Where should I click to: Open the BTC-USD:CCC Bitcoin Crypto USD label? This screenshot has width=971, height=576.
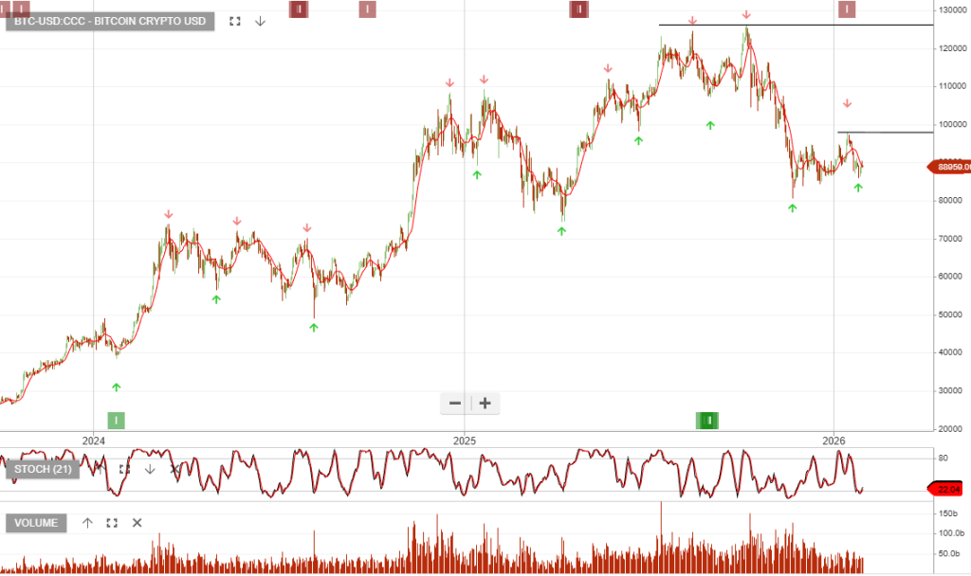[110, 20]
